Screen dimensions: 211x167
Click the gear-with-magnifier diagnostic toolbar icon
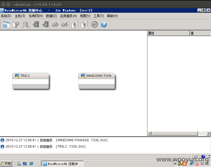coord(25,24)
